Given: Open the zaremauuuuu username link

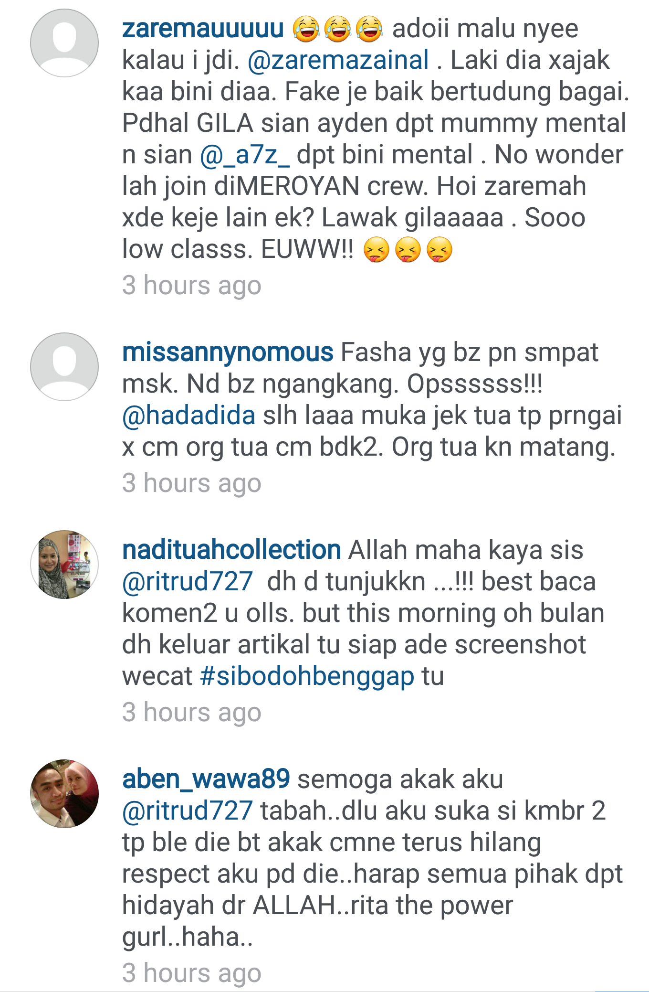Looking at the screenshot, I should click(203, 29).
